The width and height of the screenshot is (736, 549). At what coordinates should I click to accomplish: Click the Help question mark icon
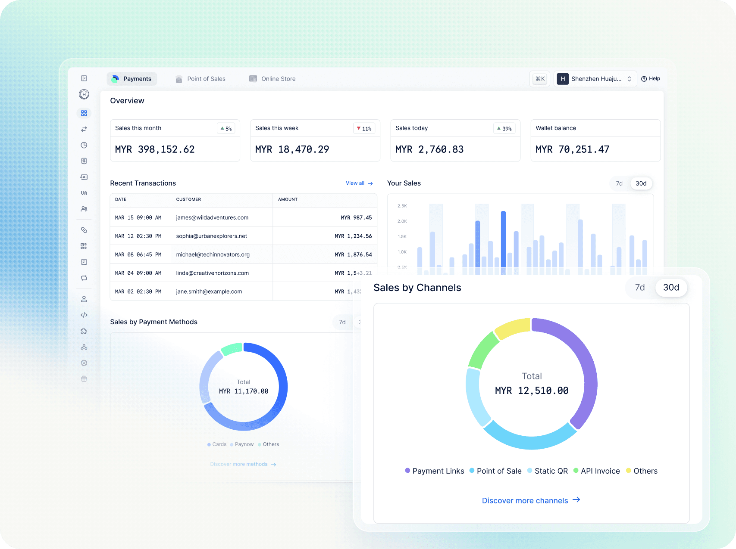pyautogui.click(x=644, y=79)
